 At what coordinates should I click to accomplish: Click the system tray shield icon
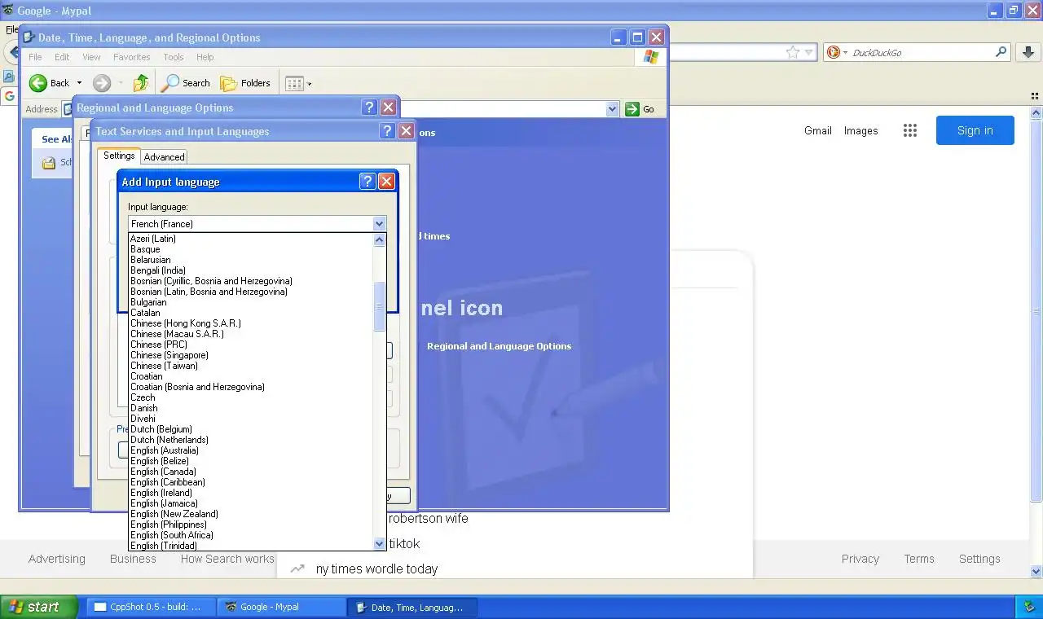click(x=1029, y=607)
